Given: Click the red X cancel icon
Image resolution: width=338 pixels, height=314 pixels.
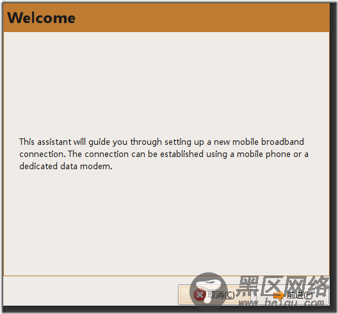Looking at the screenshot, I should click(x=200, y=295).
